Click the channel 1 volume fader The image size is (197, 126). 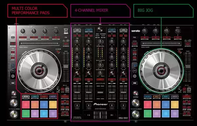[x=89, y=92]
